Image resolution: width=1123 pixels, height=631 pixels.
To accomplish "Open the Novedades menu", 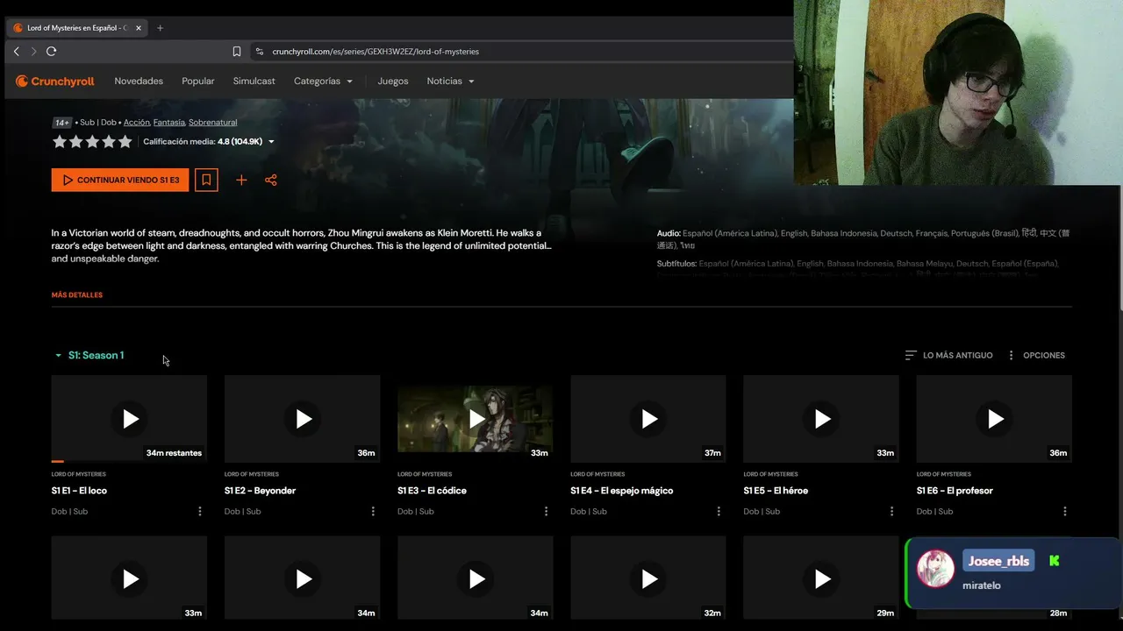I will point(139,82).
